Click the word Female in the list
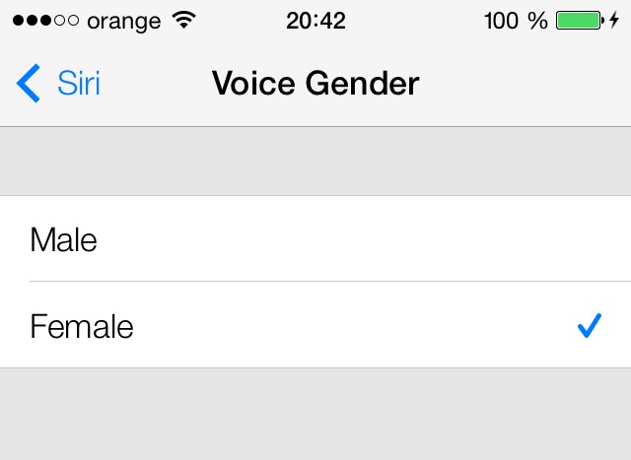631x460 pixels. (x=82, y=326)
